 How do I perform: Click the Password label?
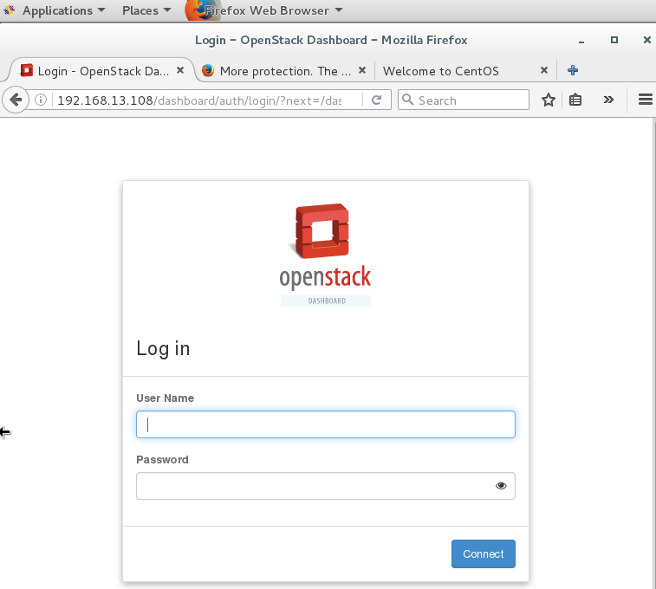[162, 459]
